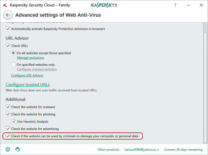
Task: Open Manage exclusions link
Action: [x=30, y=58]
